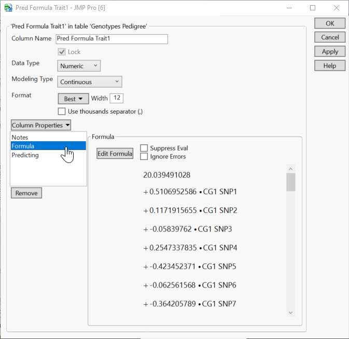This screenshot has height=339, width=349.
Task: Click the Cancel button
Action: coord(330,37)
